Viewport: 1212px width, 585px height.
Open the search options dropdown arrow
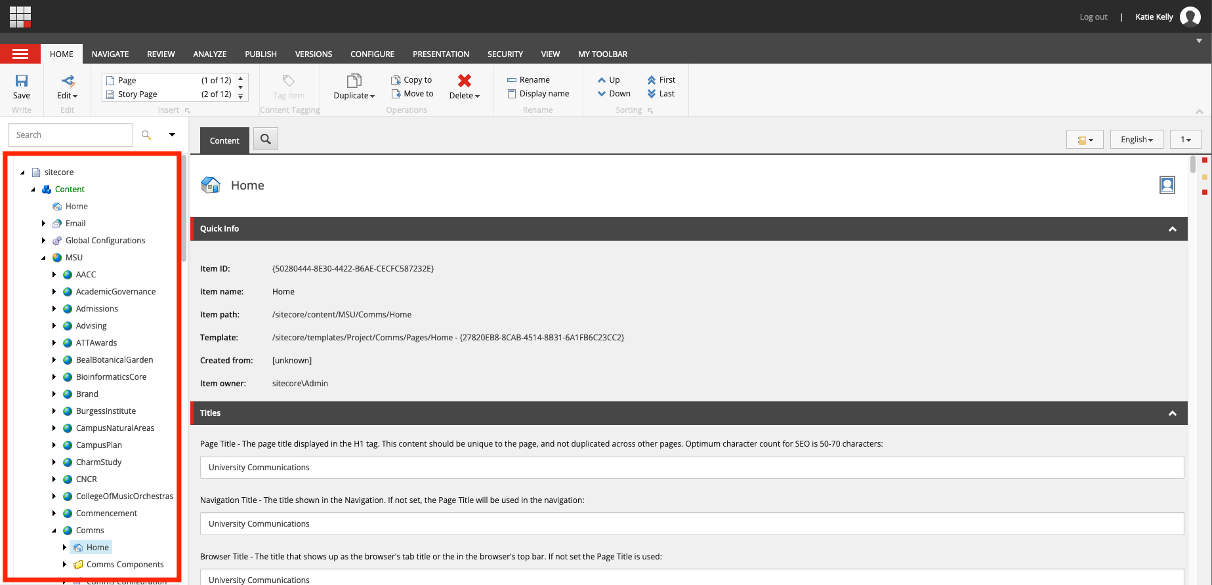click(x=172, y=135)
